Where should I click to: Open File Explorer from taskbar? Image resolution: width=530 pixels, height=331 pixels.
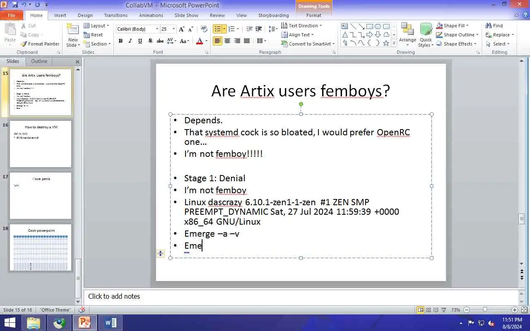(x=34, y=323)
